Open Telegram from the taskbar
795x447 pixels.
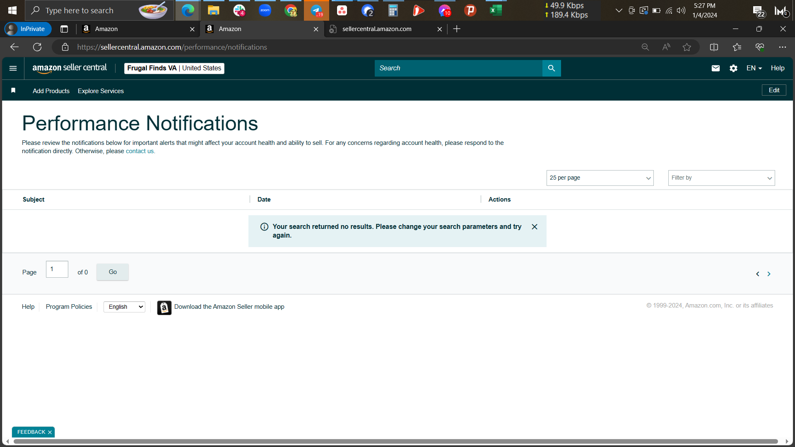(316, 10)
